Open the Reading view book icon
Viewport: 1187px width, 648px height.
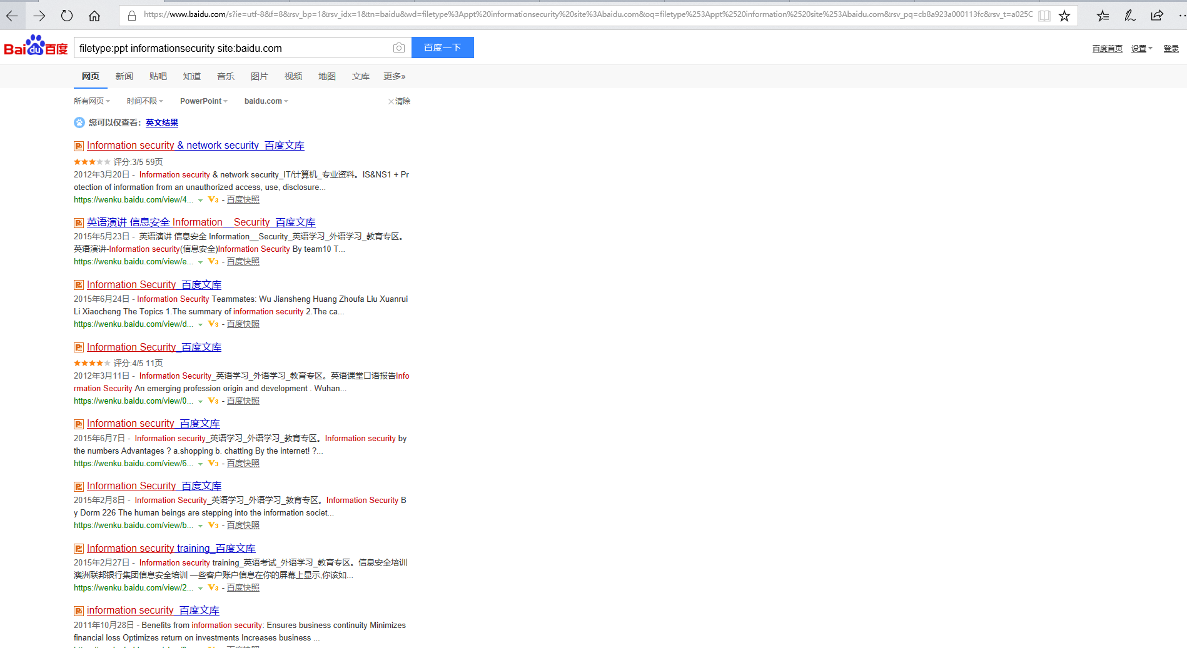pos(1044,16)
